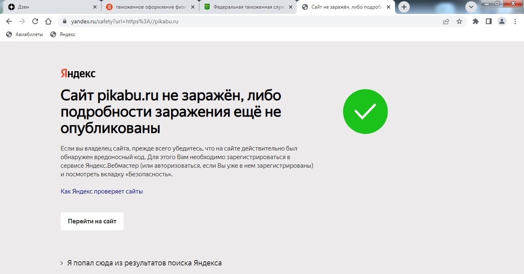
Task: Open Как Яндекс проверяет сайты link
Action: tap(102, 191)
